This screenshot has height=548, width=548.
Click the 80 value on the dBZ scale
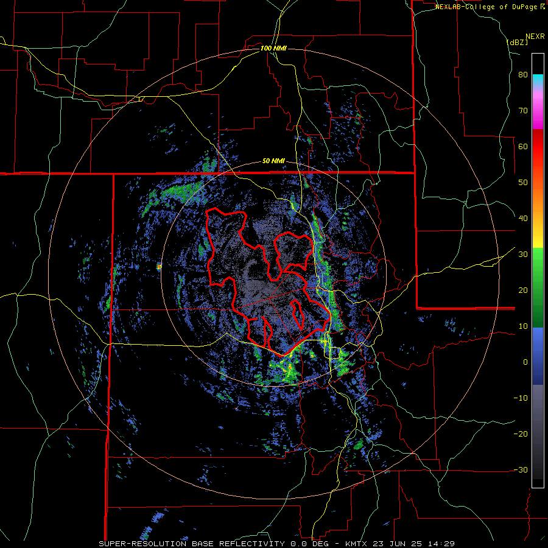tap(523, 75)
